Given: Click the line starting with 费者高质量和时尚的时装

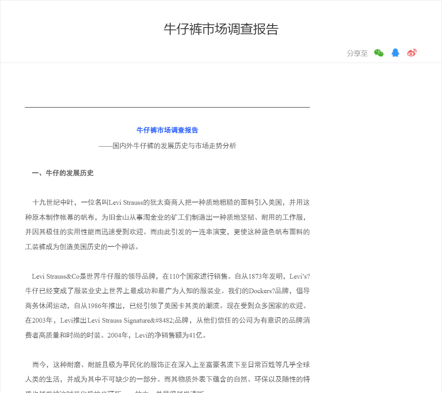Looking at the screenshot, I should tap(116, 335).
